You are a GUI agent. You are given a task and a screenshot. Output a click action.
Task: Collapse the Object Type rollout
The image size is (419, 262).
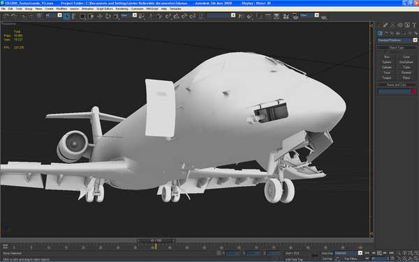click(x=397, y=47)
